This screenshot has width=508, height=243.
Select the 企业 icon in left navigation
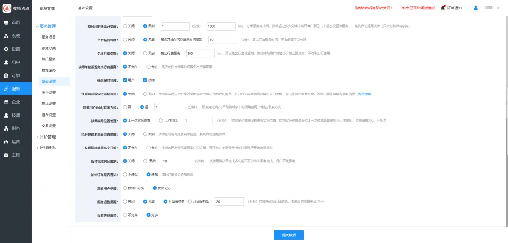pyautogui.click(x=6, y=102)
